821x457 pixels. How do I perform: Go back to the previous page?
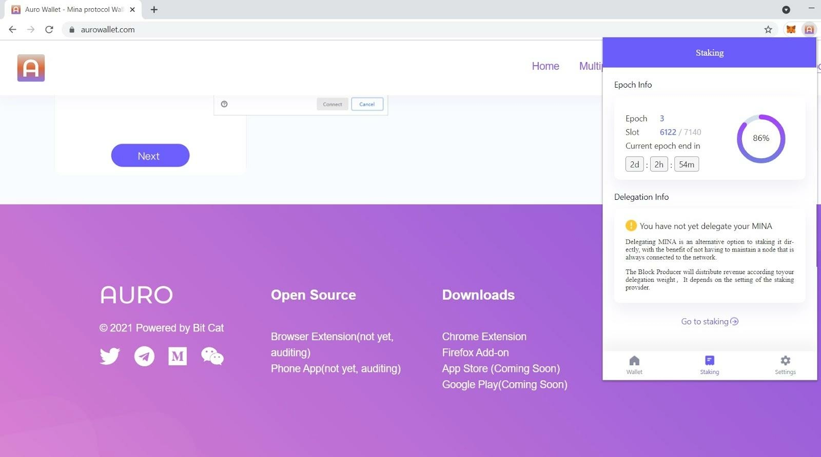[x=12, y=29]
